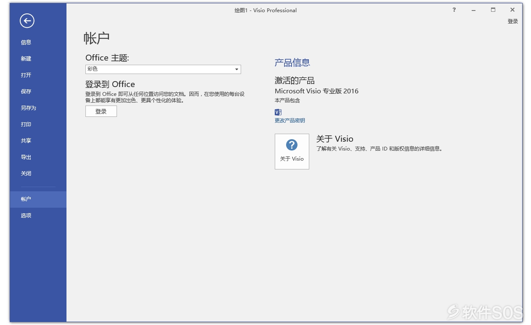Image resolution: width=531 pixels, height=325 pixels.
Task: Click the Visio product icon under 本产品包含
Action: tap(278, 112)
